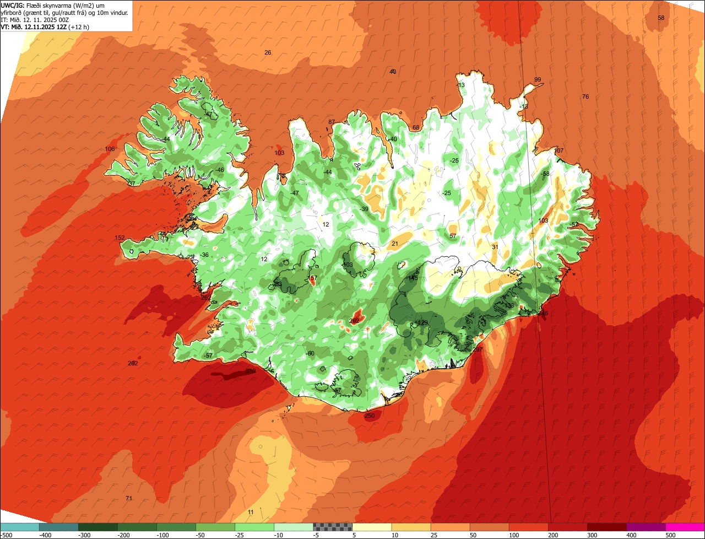
Task: Click the 'VT: Mið. 12.11.2025 12Z (+12 h)' line
Action: click(x=45, y=26)
